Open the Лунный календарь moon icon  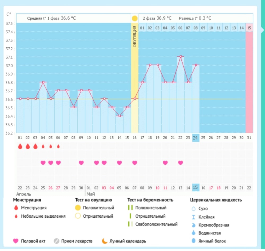tap(105, 241)
